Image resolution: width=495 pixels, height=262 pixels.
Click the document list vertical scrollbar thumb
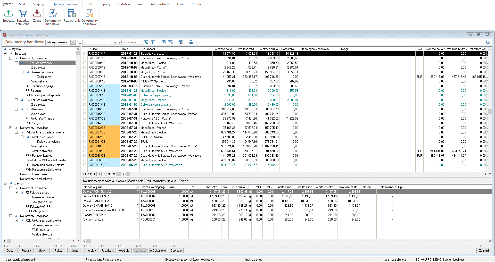coord(490,111)
